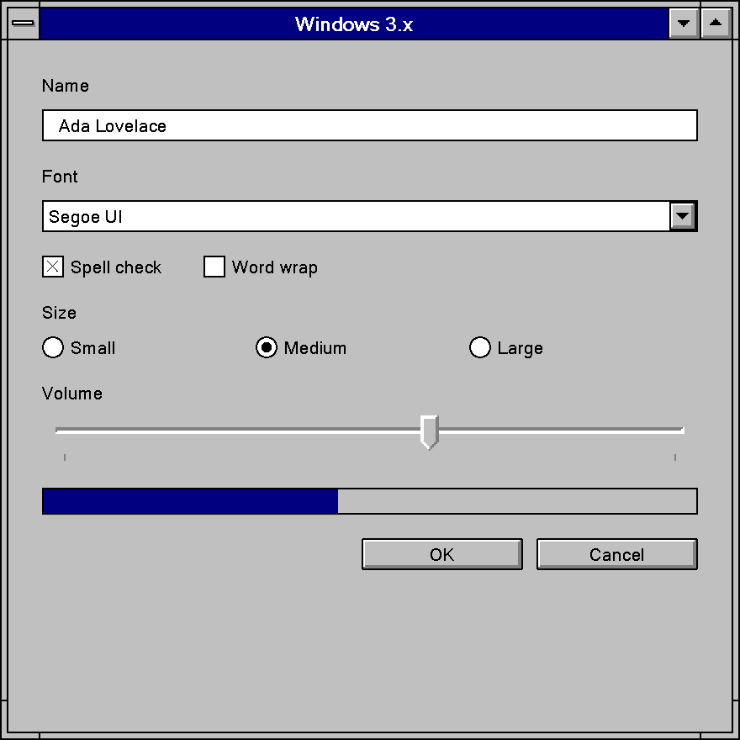Maximize window with the up-arrow button

[x=716, y=24]
